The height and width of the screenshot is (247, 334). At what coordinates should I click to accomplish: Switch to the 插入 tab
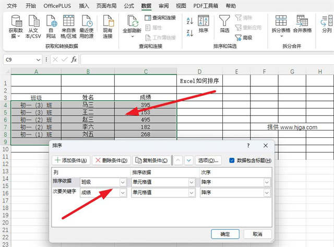click(x=84, y=6)
